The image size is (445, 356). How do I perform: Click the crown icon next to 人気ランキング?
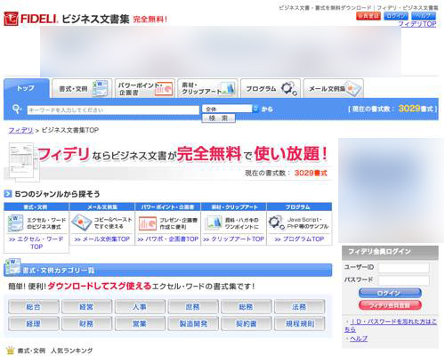(11, 351)
